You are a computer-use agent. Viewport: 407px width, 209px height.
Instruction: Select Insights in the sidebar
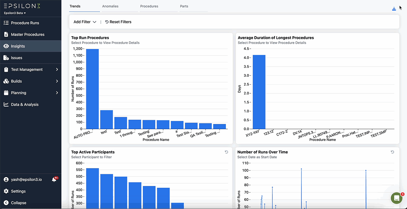click(31, 46)
